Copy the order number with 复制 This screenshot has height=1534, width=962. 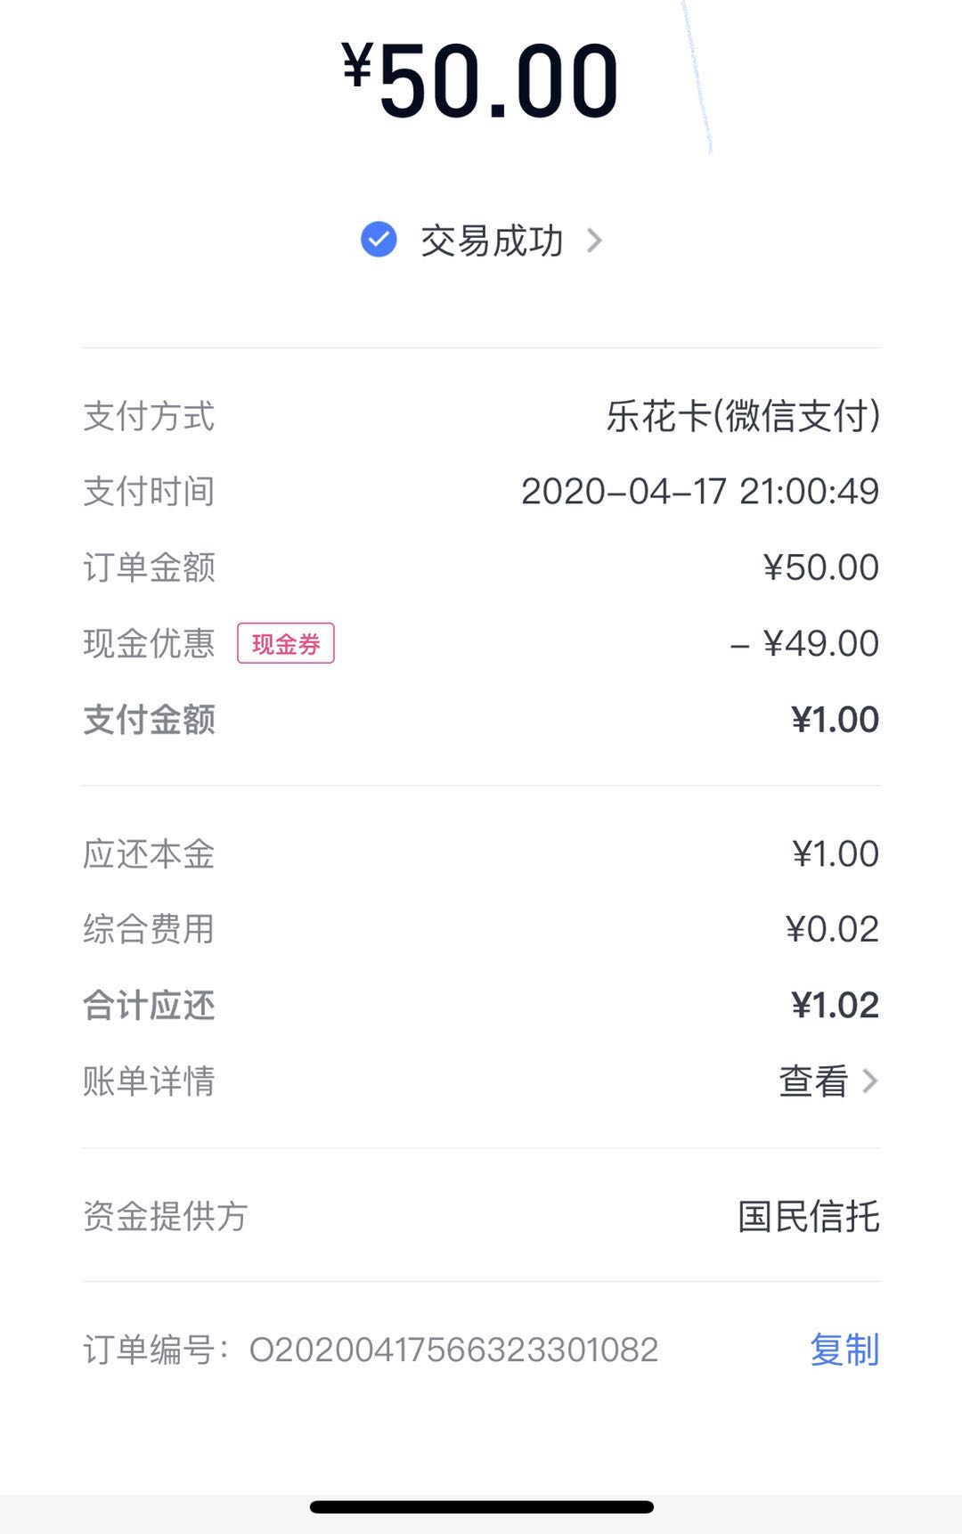pos(844,1350)
